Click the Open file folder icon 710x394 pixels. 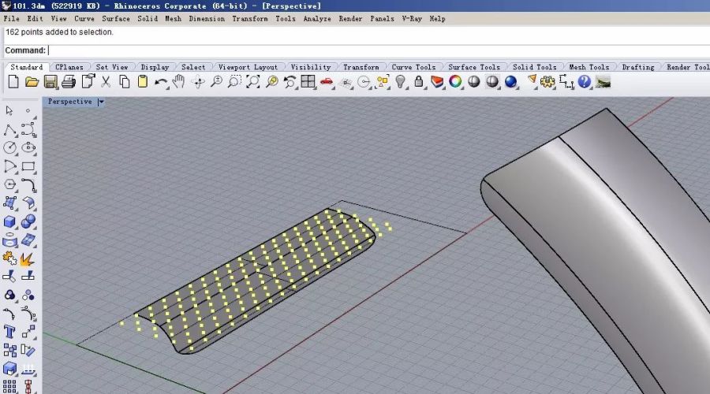(32, 81)
